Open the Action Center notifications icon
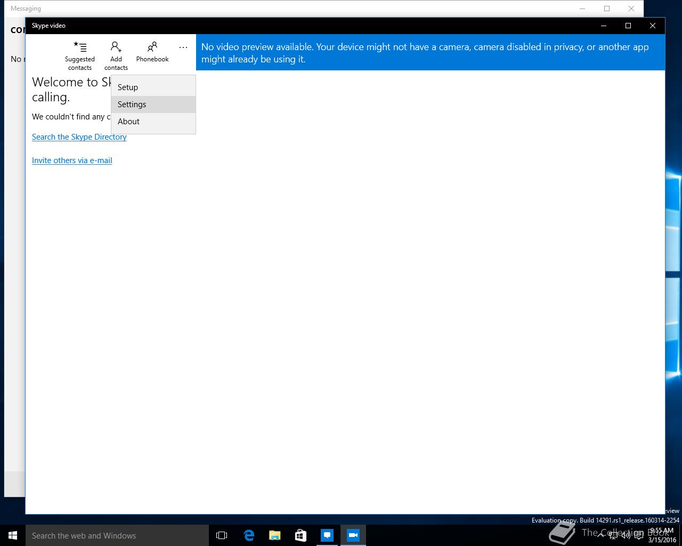Screen dimensions: 682x546 pos(638,535)
